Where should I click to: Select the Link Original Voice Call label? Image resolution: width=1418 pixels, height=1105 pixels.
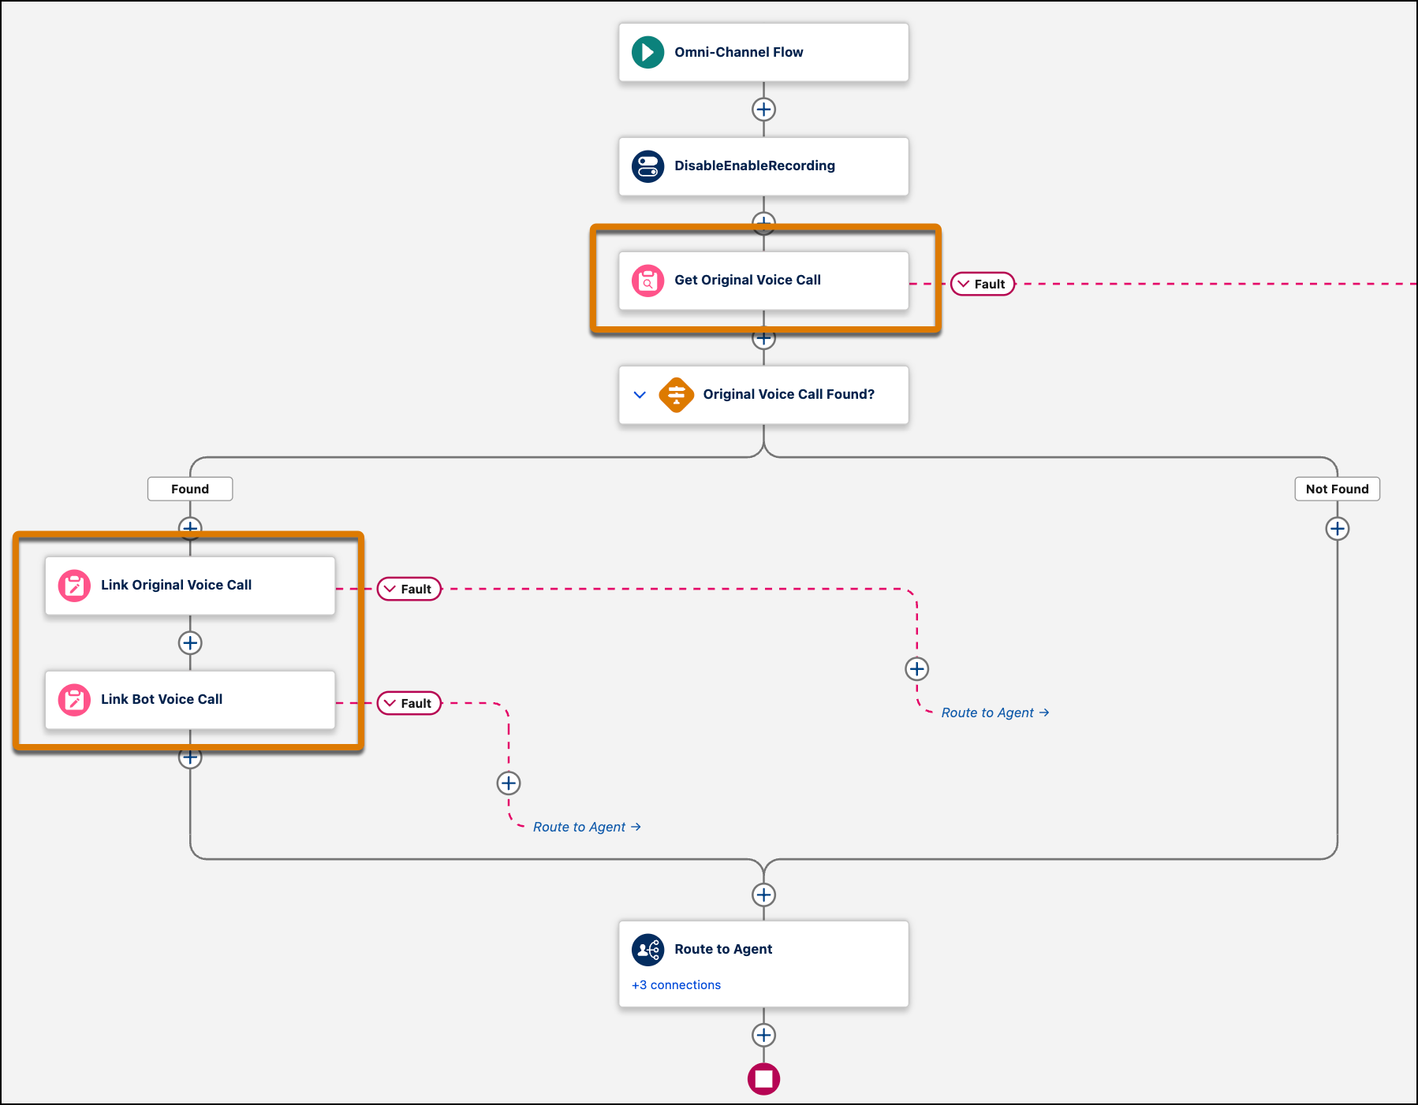176,585
